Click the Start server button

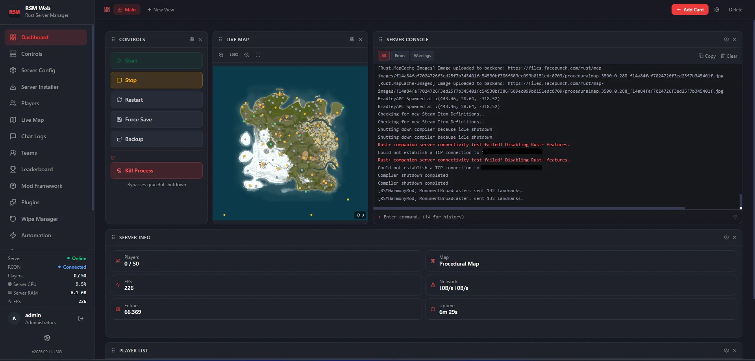157,60
